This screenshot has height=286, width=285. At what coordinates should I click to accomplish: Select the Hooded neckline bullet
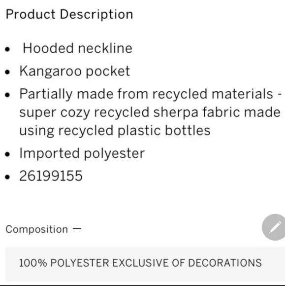[77, 48]
